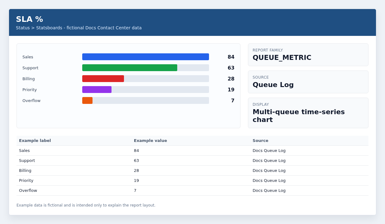The width and height of the screenshot is (385, 224).
Task: Select the Sales row in the table
Action: click(x=192, y=151)
